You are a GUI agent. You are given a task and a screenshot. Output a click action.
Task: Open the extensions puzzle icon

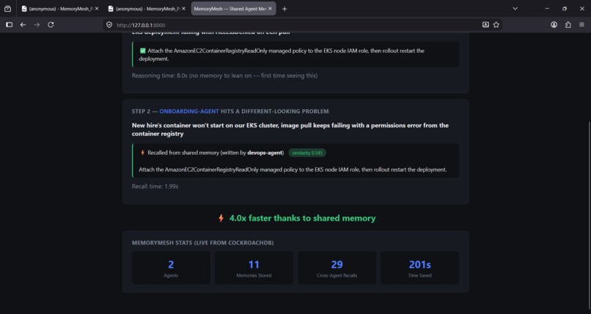tap(568, 25)
